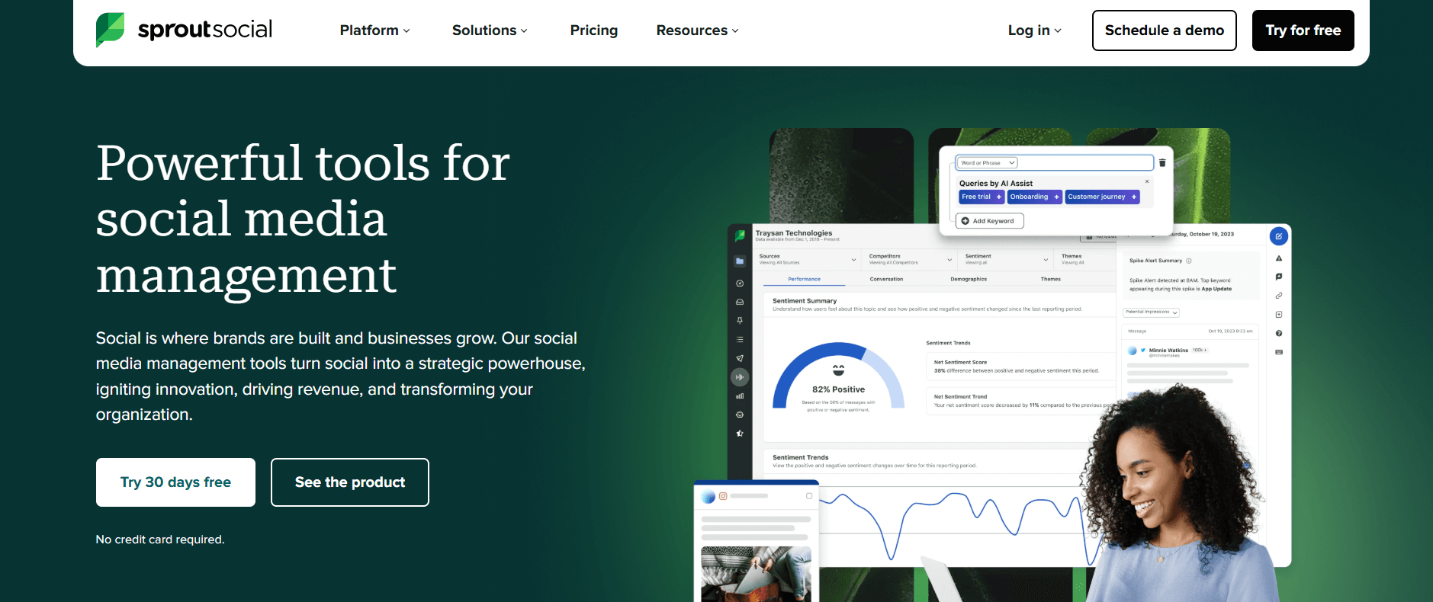Click Schedule a demo button

1164,30
